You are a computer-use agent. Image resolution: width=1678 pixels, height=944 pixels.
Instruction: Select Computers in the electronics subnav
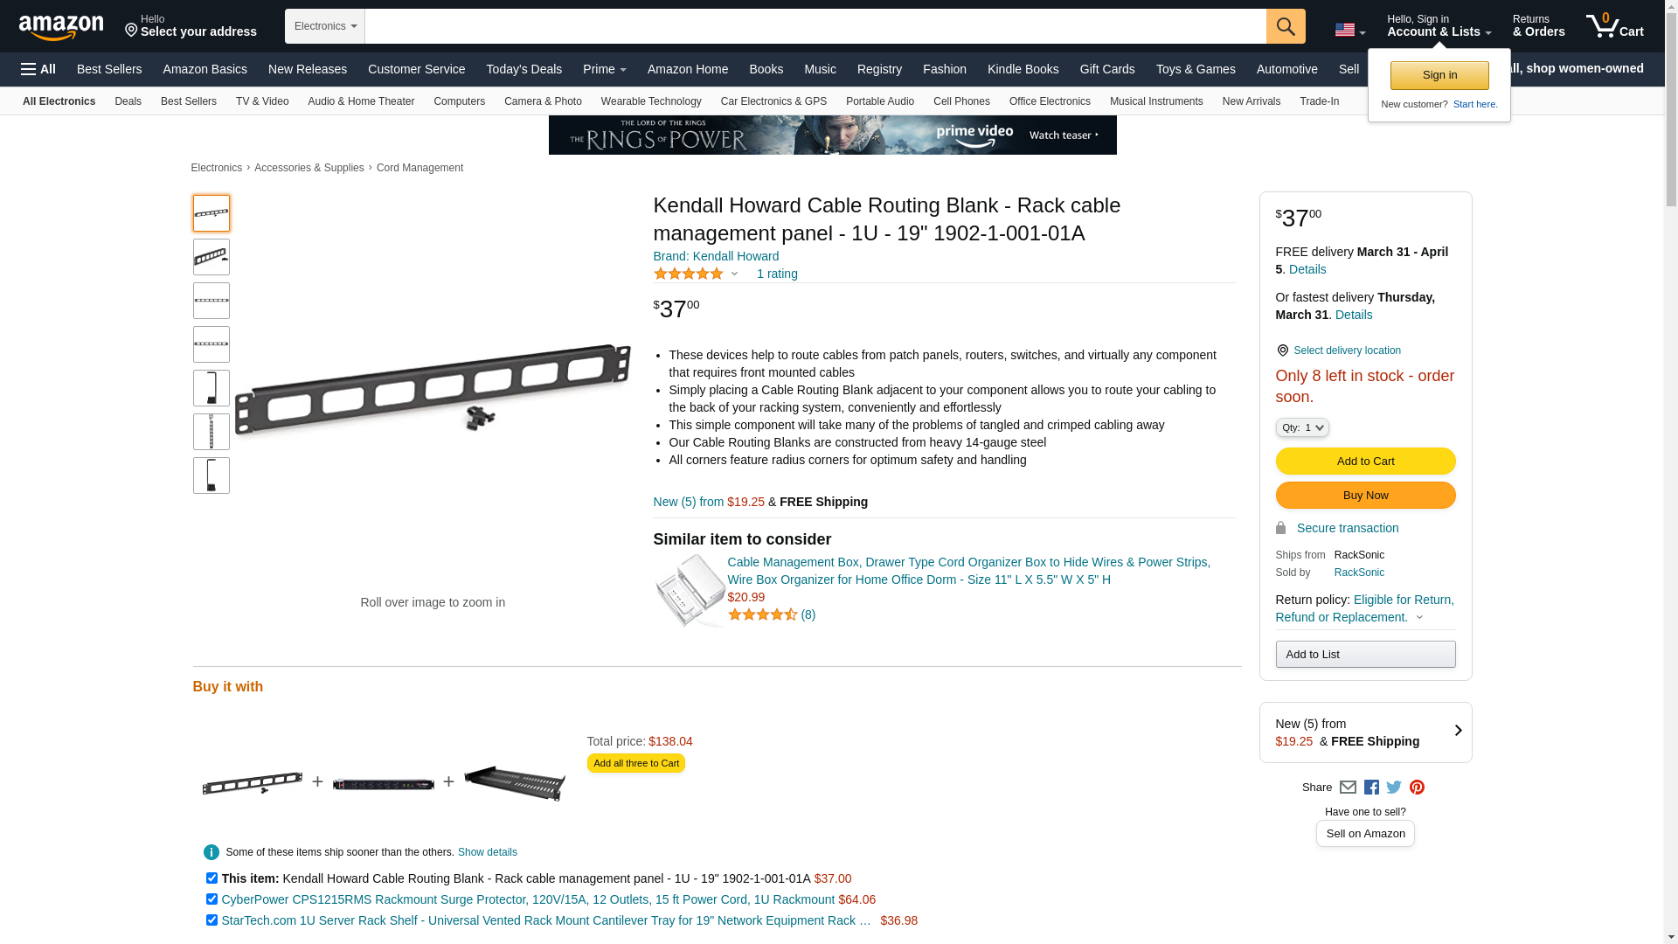(x=459, y=101)
